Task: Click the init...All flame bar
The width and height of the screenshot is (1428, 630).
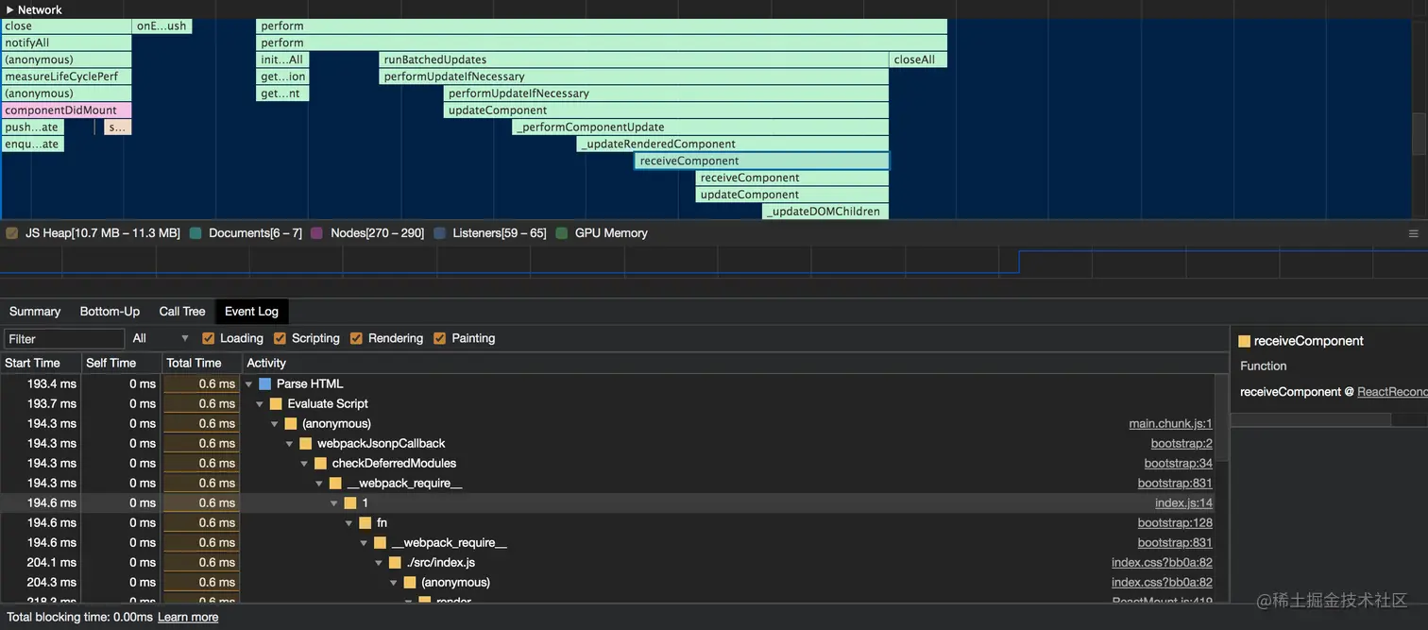Action: click(x=283, y=60)
